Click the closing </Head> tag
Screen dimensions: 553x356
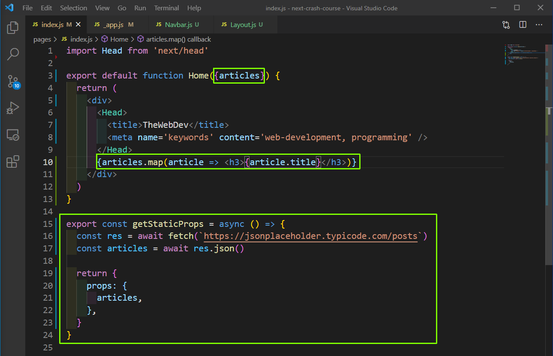coord(115,150)
